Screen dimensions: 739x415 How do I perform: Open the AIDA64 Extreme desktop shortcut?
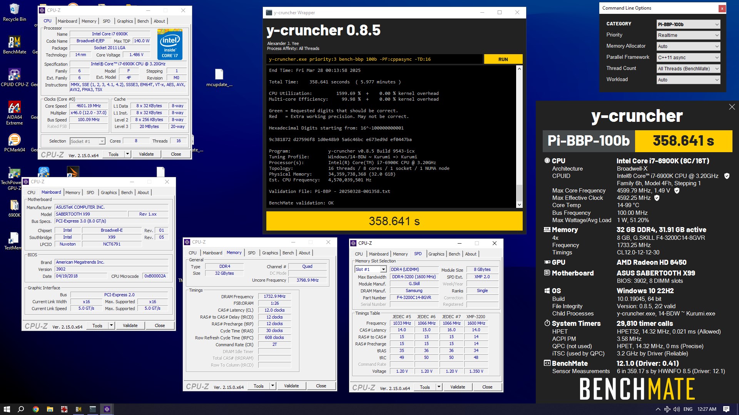click(x=14, y=113)
